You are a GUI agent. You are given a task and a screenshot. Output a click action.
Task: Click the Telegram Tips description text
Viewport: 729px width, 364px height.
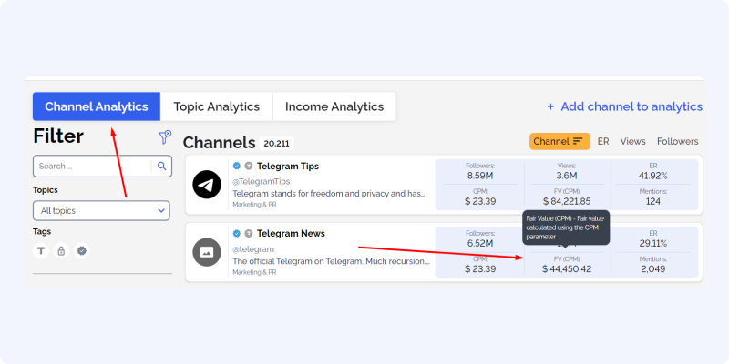[x=329, y=194]
